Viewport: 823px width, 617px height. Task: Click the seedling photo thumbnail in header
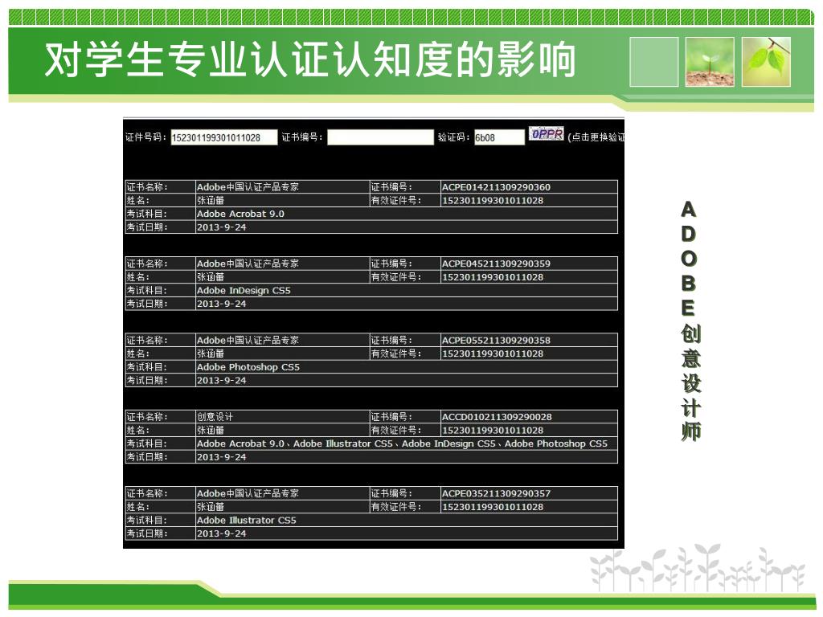pyautogui.click(x=710, y=62)
